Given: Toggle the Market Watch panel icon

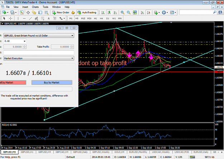Looking at the screenshot, I should coord(22,13).
